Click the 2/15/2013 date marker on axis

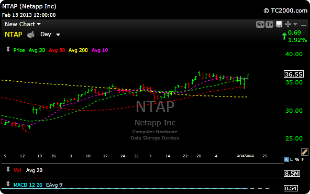point(246,156)
